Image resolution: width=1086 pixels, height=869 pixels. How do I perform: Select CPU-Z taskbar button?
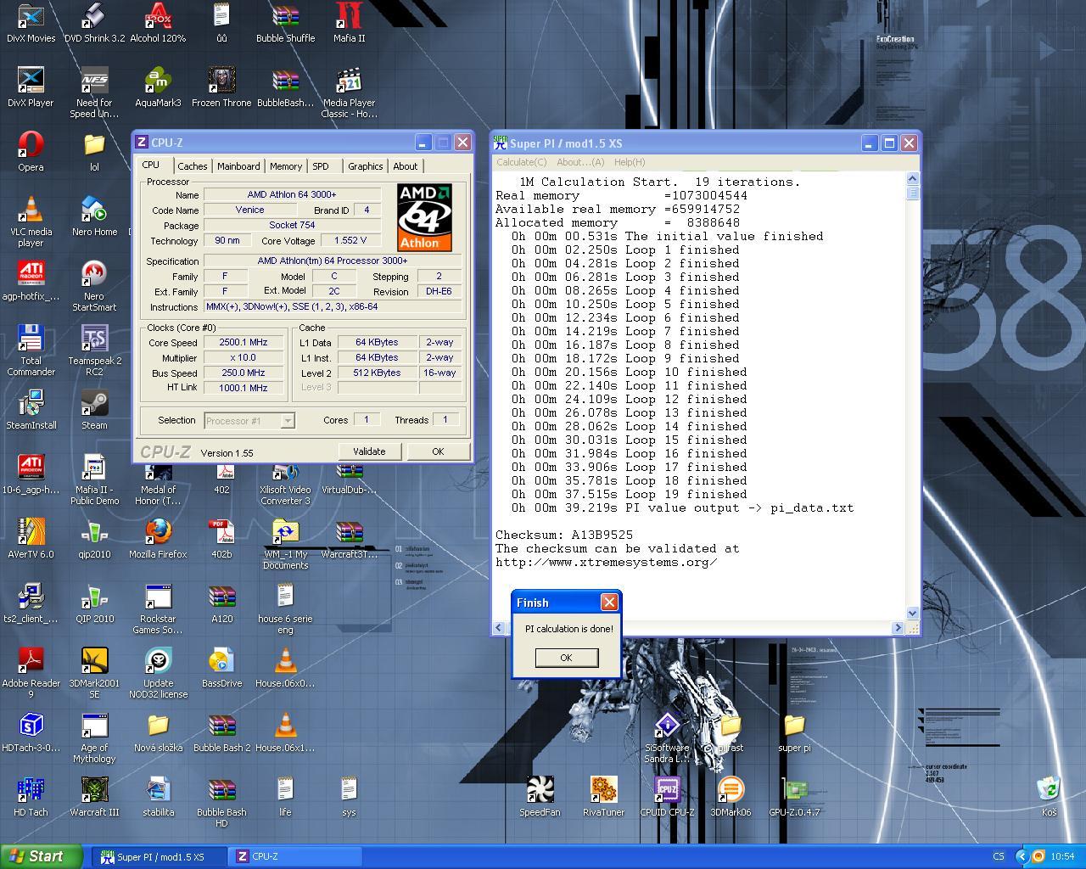tap(296, 856)
